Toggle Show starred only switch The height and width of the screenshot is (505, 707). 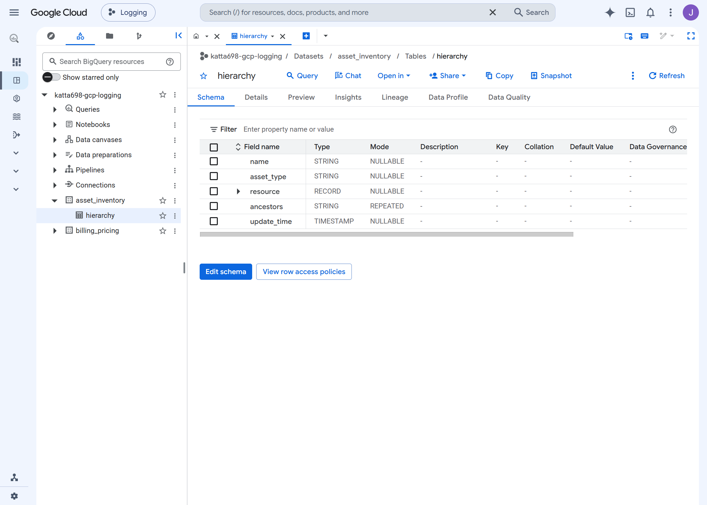pos(51,77)
